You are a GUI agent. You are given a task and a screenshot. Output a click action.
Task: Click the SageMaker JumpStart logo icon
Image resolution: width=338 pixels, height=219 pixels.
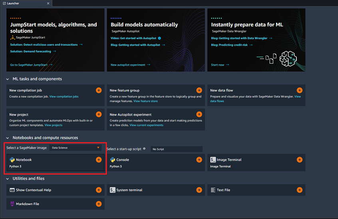pos(12,38)
